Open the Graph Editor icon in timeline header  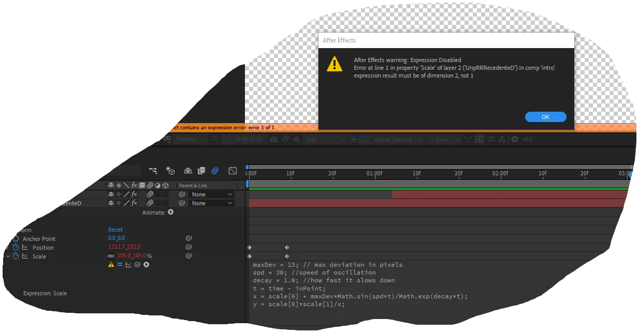coord(233,170)
